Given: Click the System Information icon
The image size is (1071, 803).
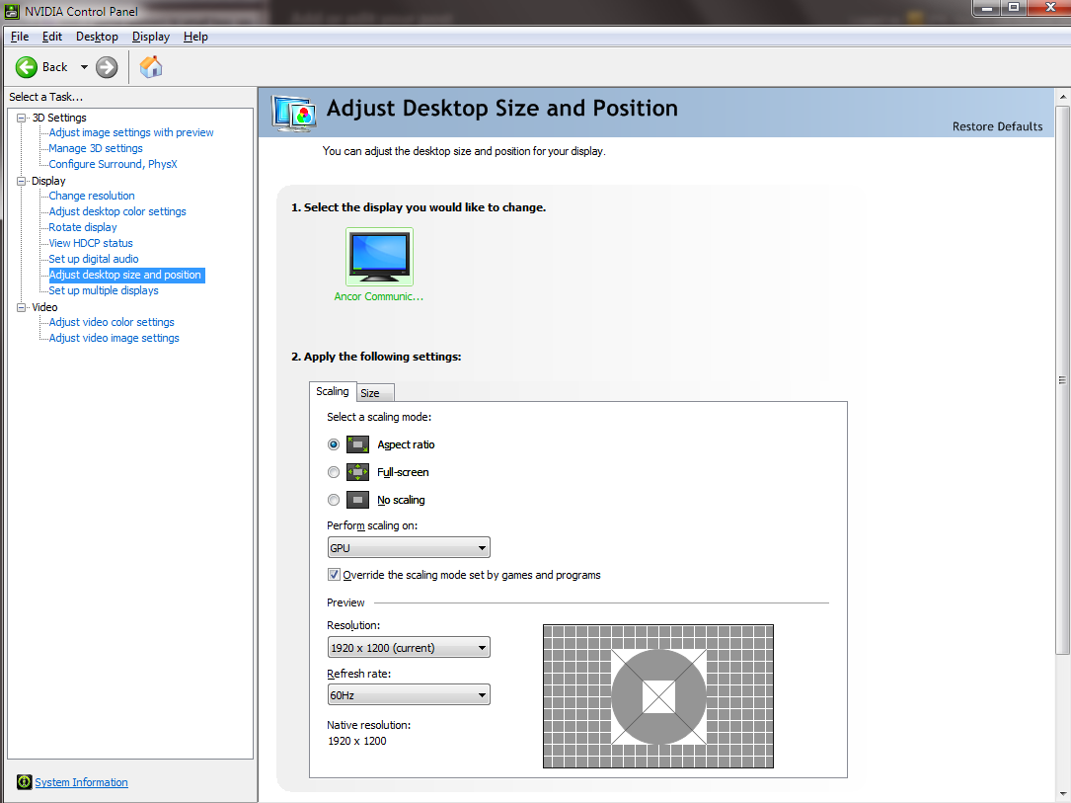Looking at the screenshot, I should tap(24, 782).
